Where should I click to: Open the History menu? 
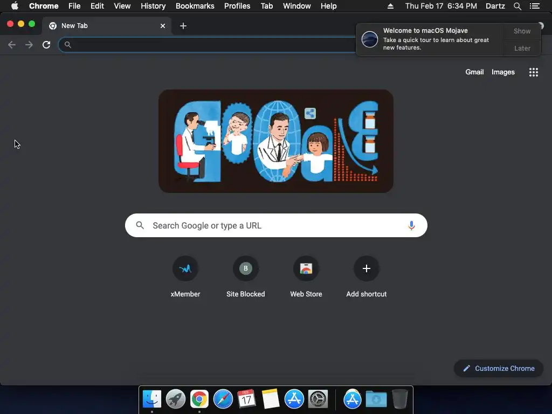pos(153,6)
